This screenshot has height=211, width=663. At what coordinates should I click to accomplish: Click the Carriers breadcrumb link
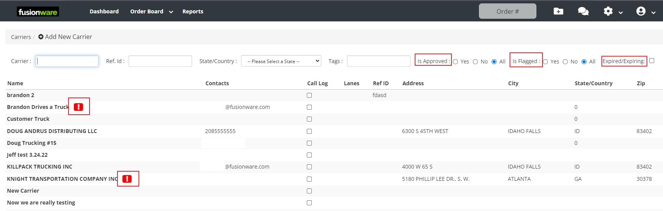click(x=21, y=37)
